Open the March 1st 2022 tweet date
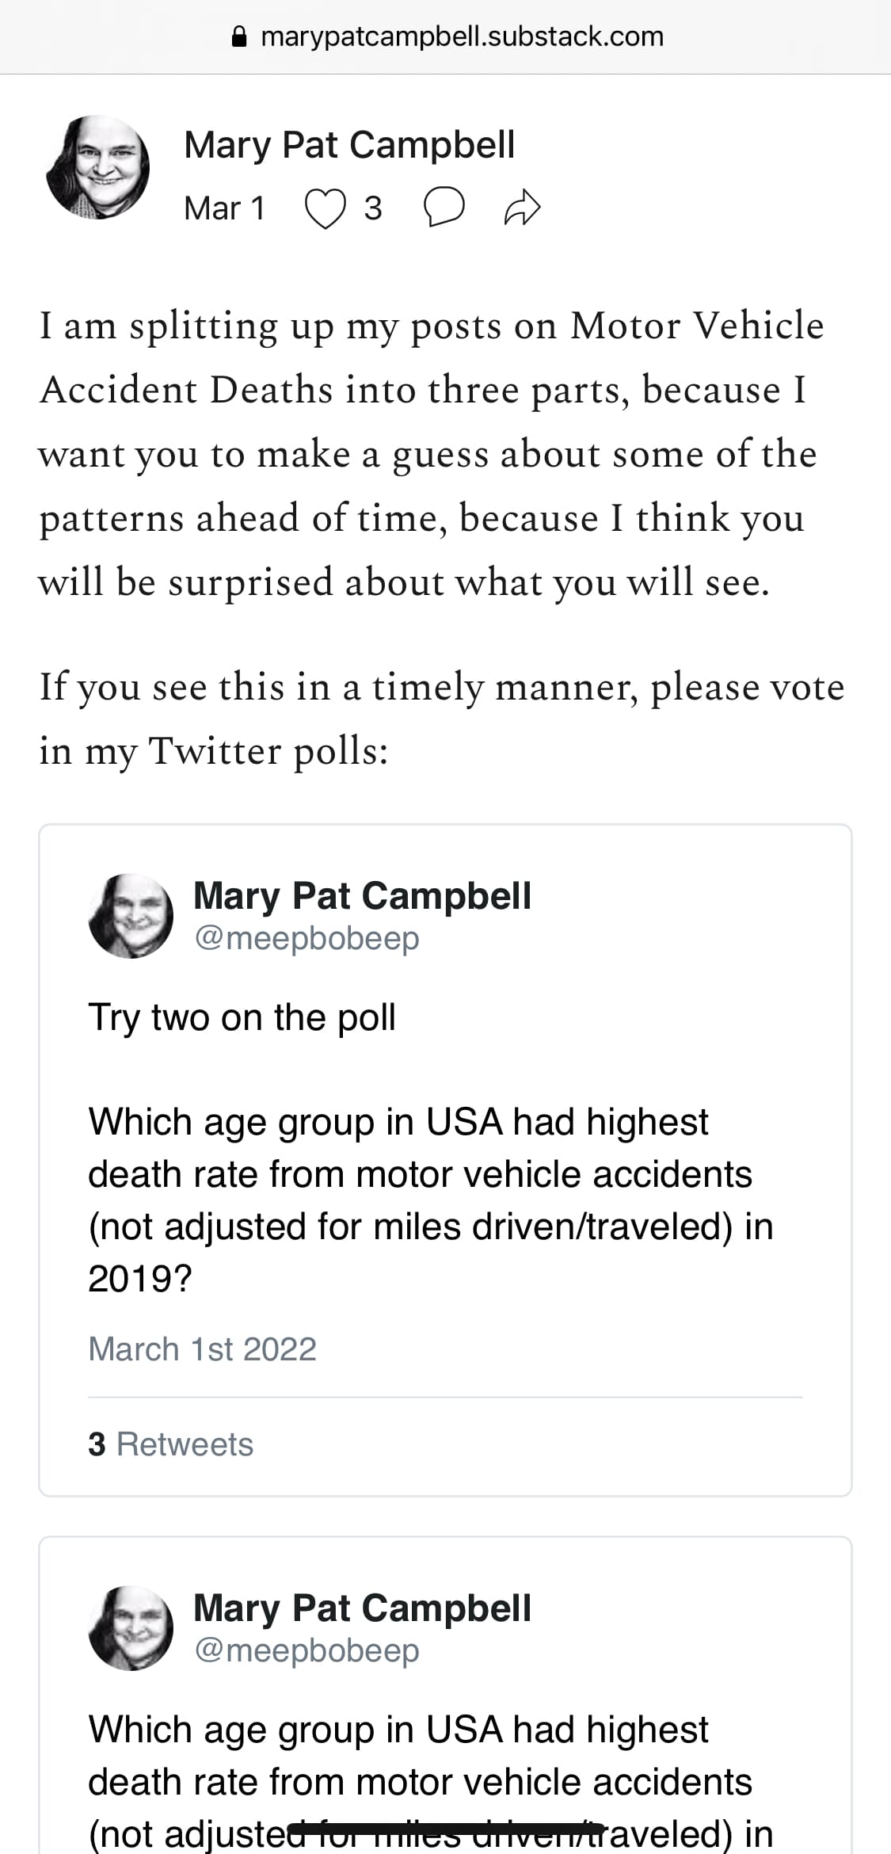The height and width of the screenshot is (1854, 891). pos(202,1349)
